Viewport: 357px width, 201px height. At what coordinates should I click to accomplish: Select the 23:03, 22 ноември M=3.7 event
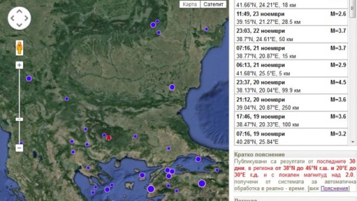point(291,35)
